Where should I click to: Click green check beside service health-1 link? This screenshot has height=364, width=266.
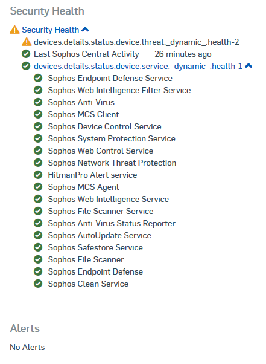(26, 66)
